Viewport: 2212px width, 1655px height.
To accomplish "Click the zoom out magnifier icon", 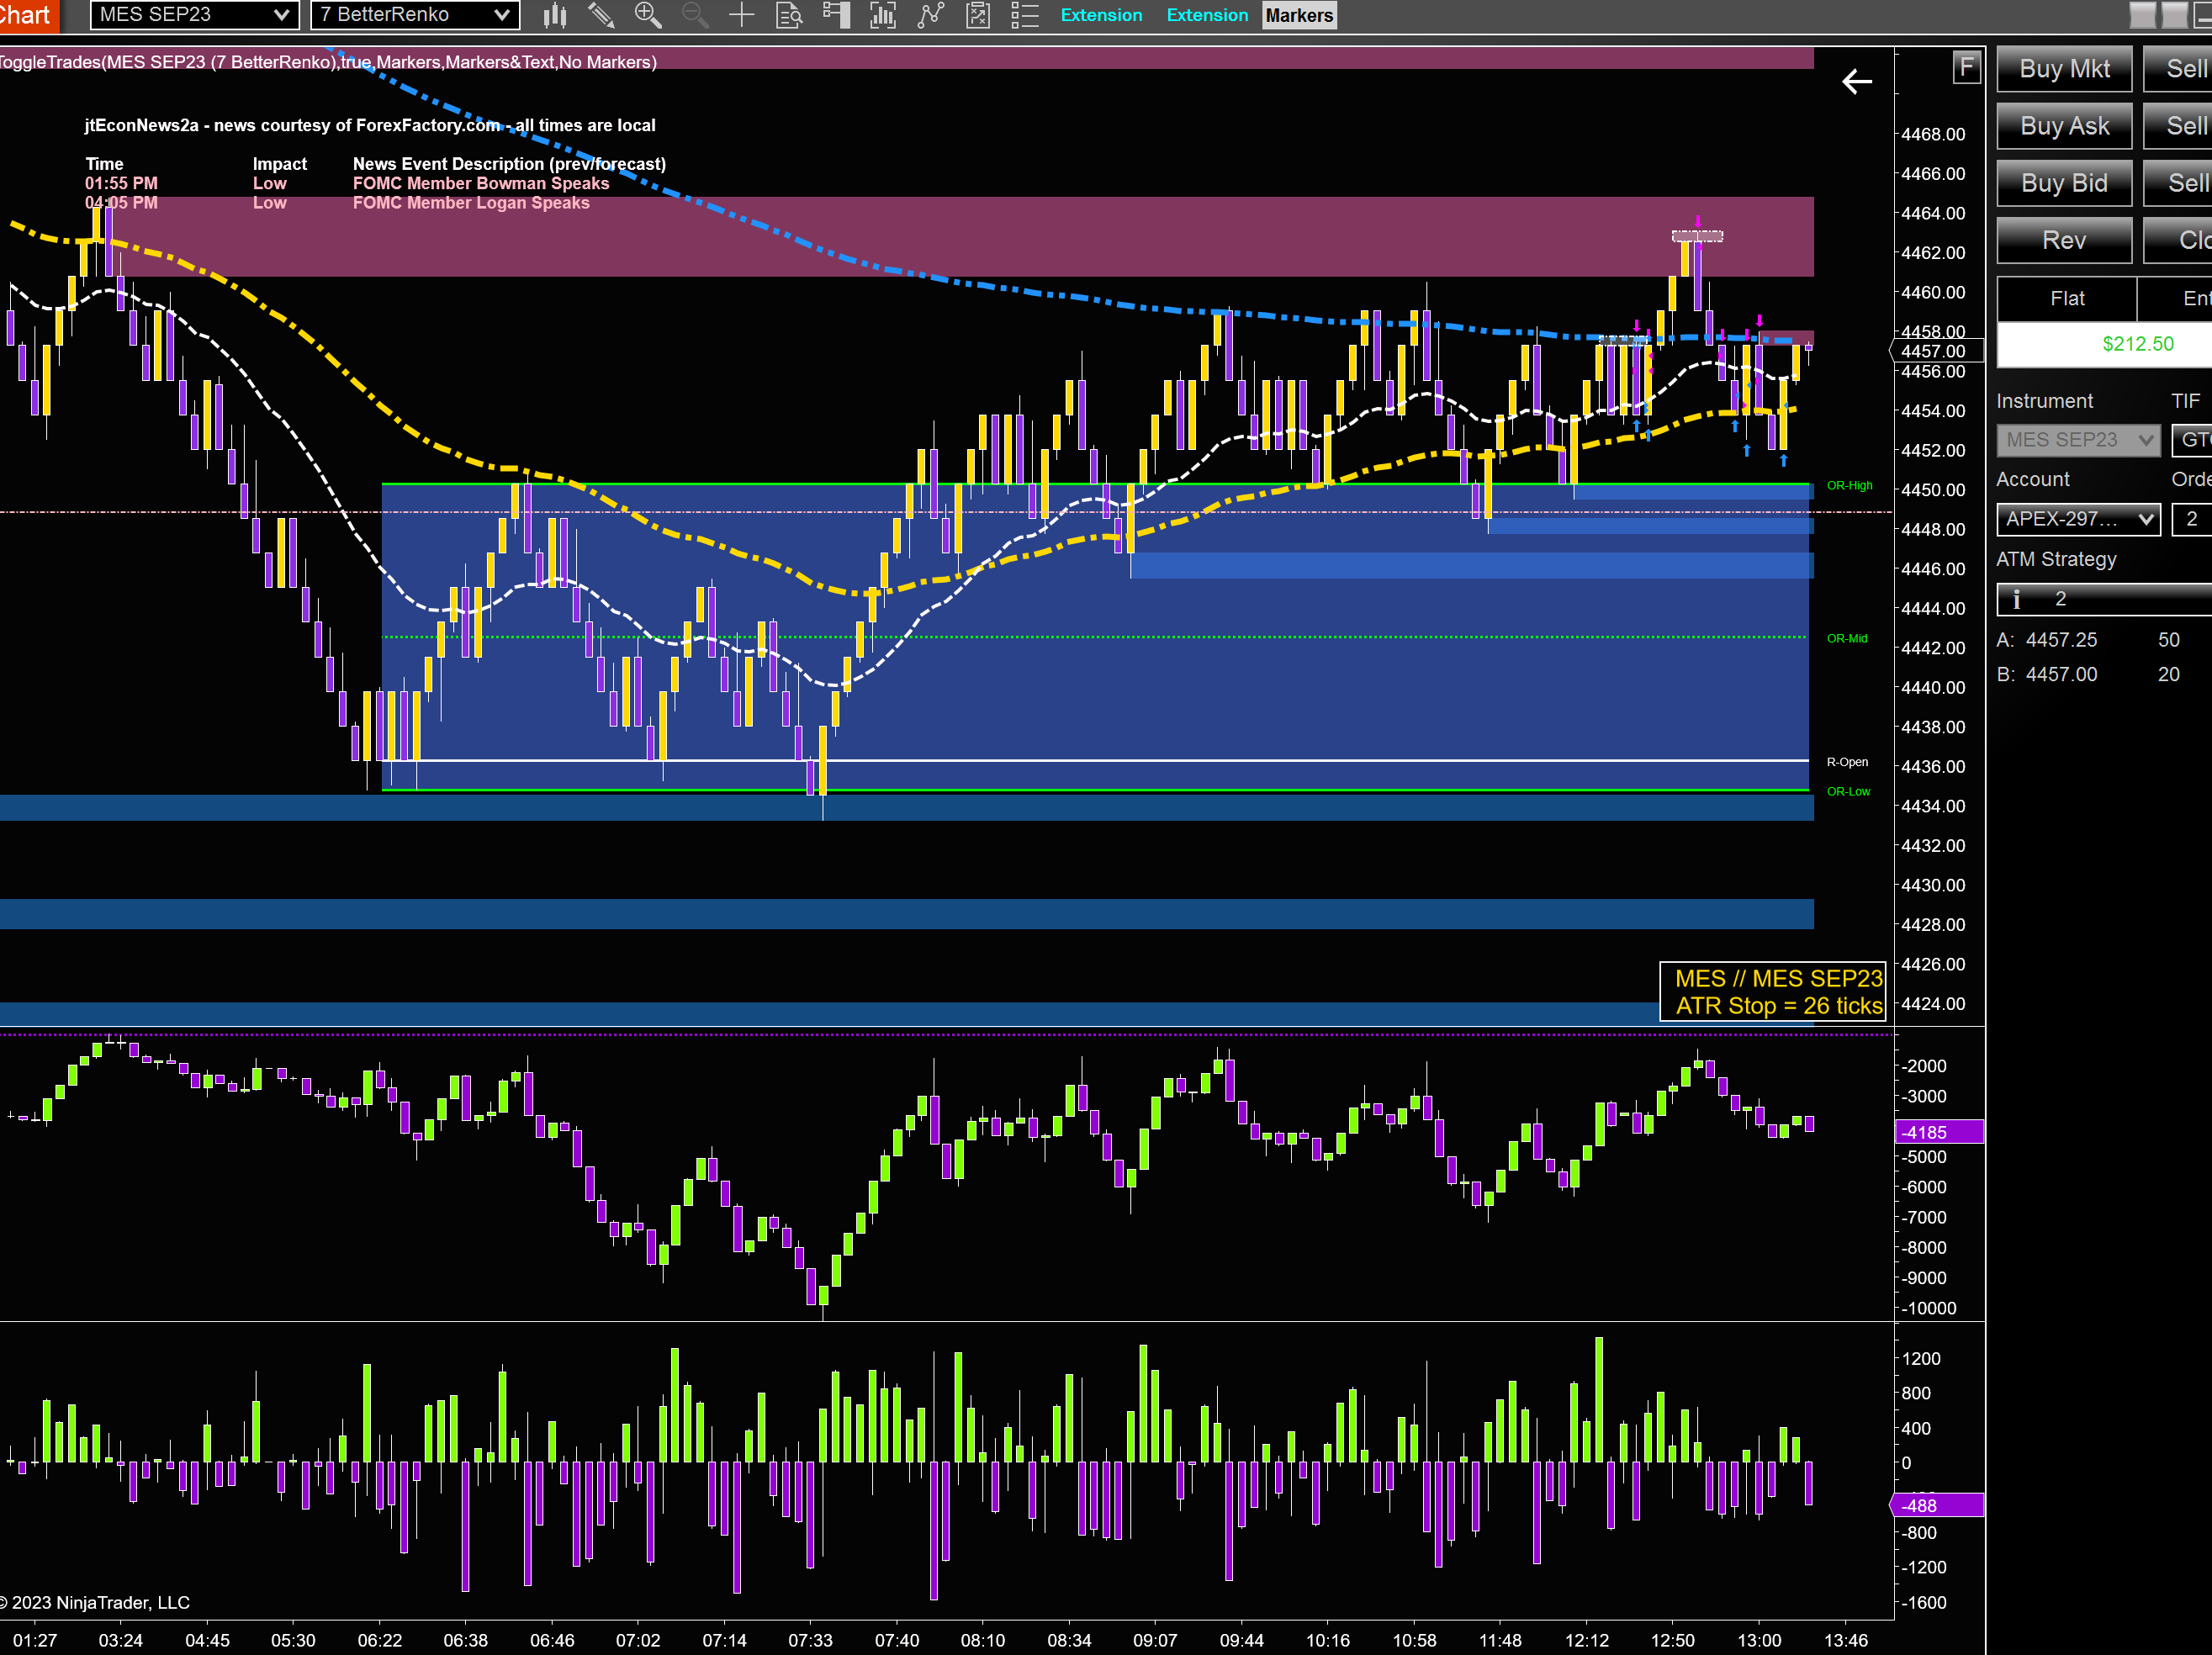I will (x=695, y=15).
